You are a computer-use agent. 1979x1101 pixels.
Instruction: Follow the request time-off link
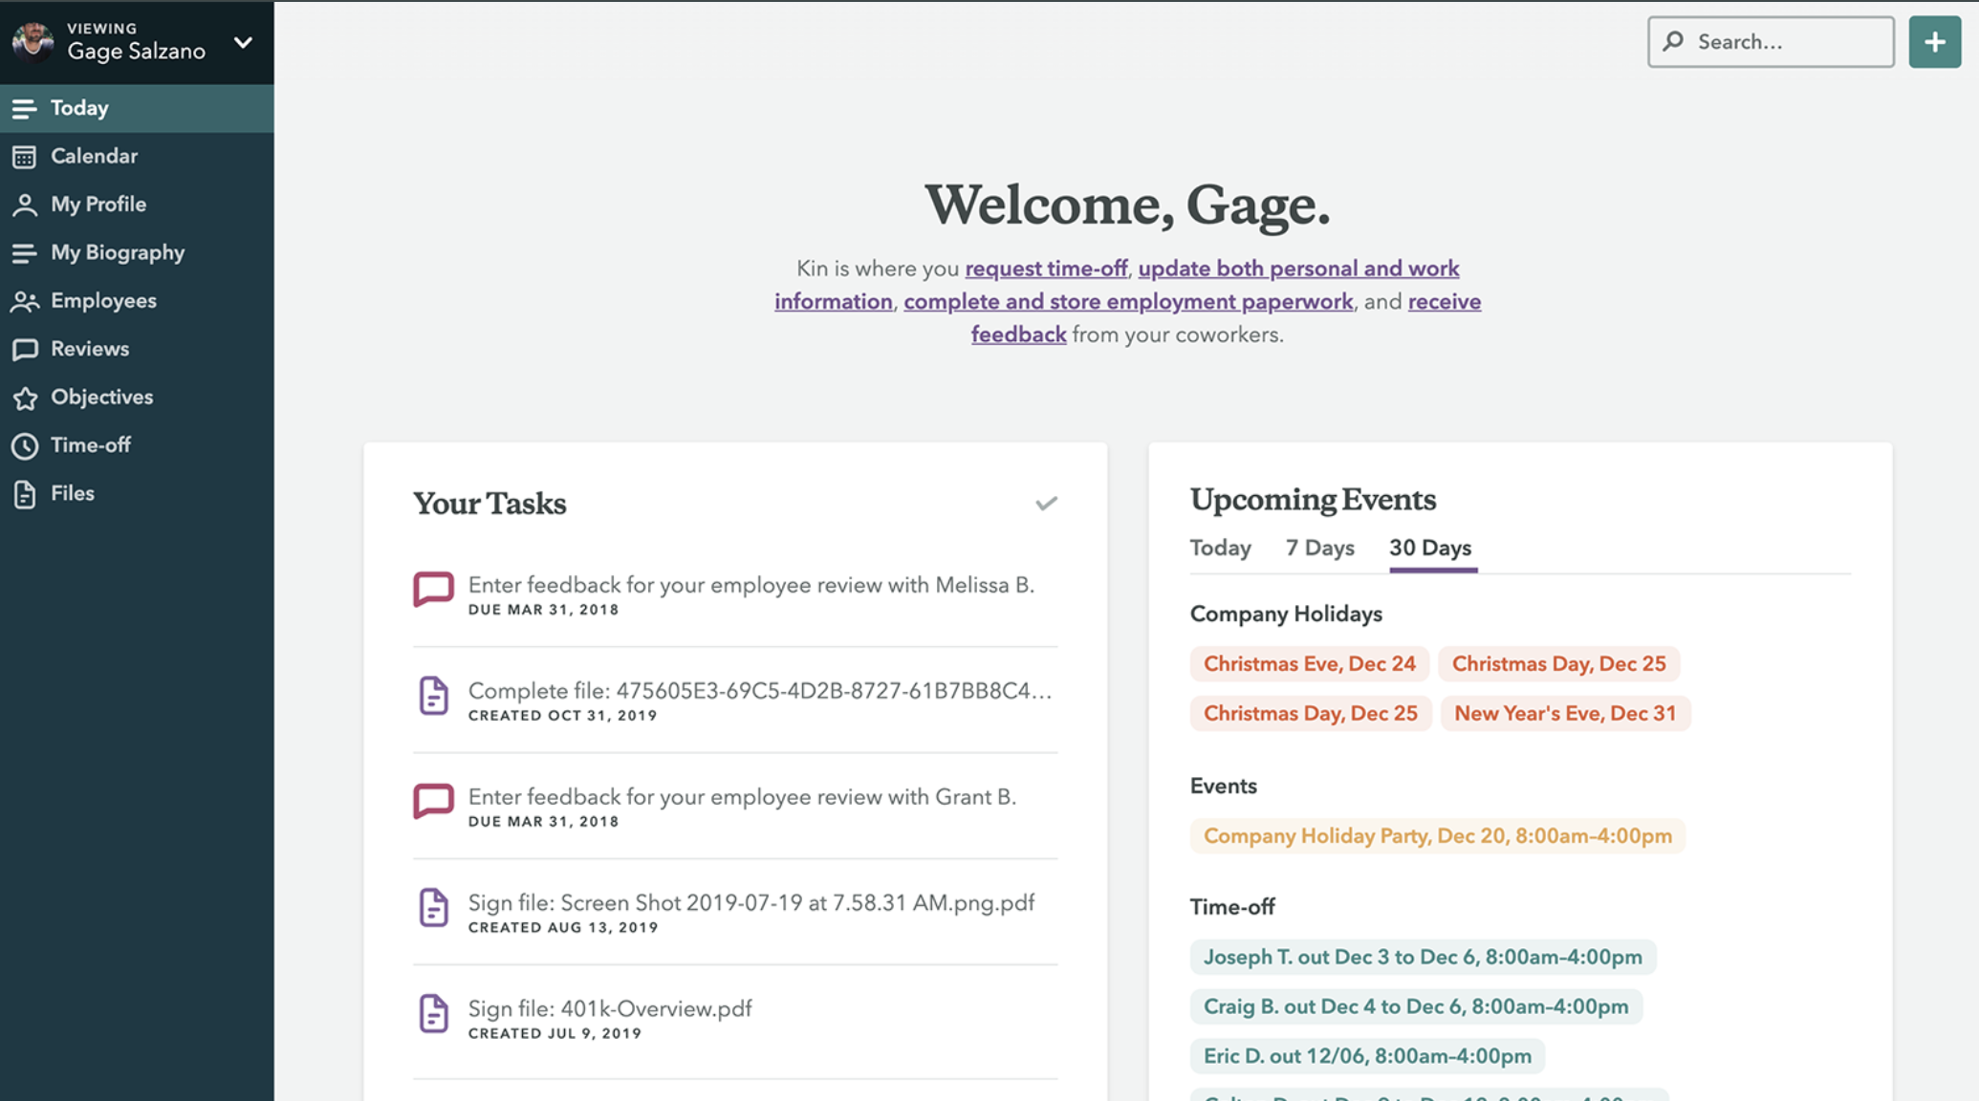(1046, 269)
